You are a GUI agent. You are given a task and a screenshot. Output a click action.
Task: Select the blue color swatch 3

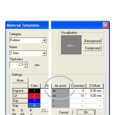click(34, 101)
